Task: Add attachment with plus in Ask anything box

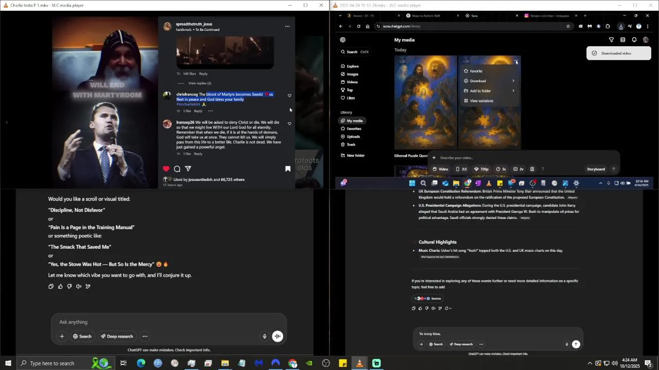Action: (62, 337)
